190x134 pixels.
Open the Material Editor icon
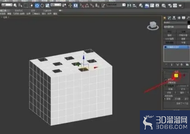tap(164, 5)
